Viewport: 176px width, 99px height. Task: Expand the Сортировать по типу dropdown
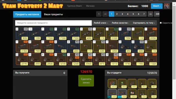[144, 23]
